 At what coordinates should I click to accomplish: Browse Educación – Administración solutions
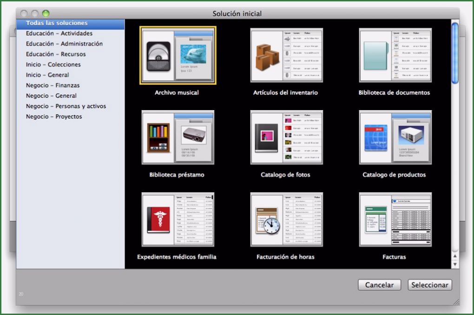63,43
